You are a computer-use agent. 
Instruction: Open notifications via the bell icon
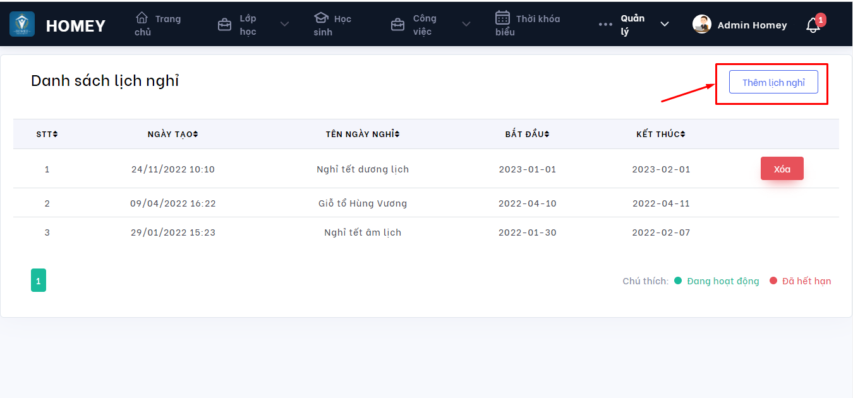point(813,25)
